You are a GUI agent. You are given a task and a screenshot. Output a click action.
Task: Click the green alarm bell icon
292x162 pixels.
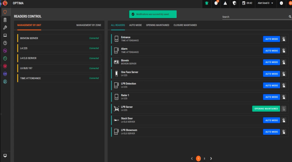click(207, 3)
